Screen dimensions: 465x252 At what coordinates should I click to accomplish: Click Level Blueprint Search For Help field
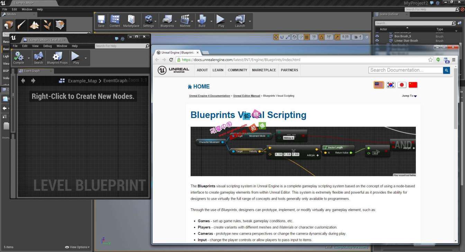(122, 46)
